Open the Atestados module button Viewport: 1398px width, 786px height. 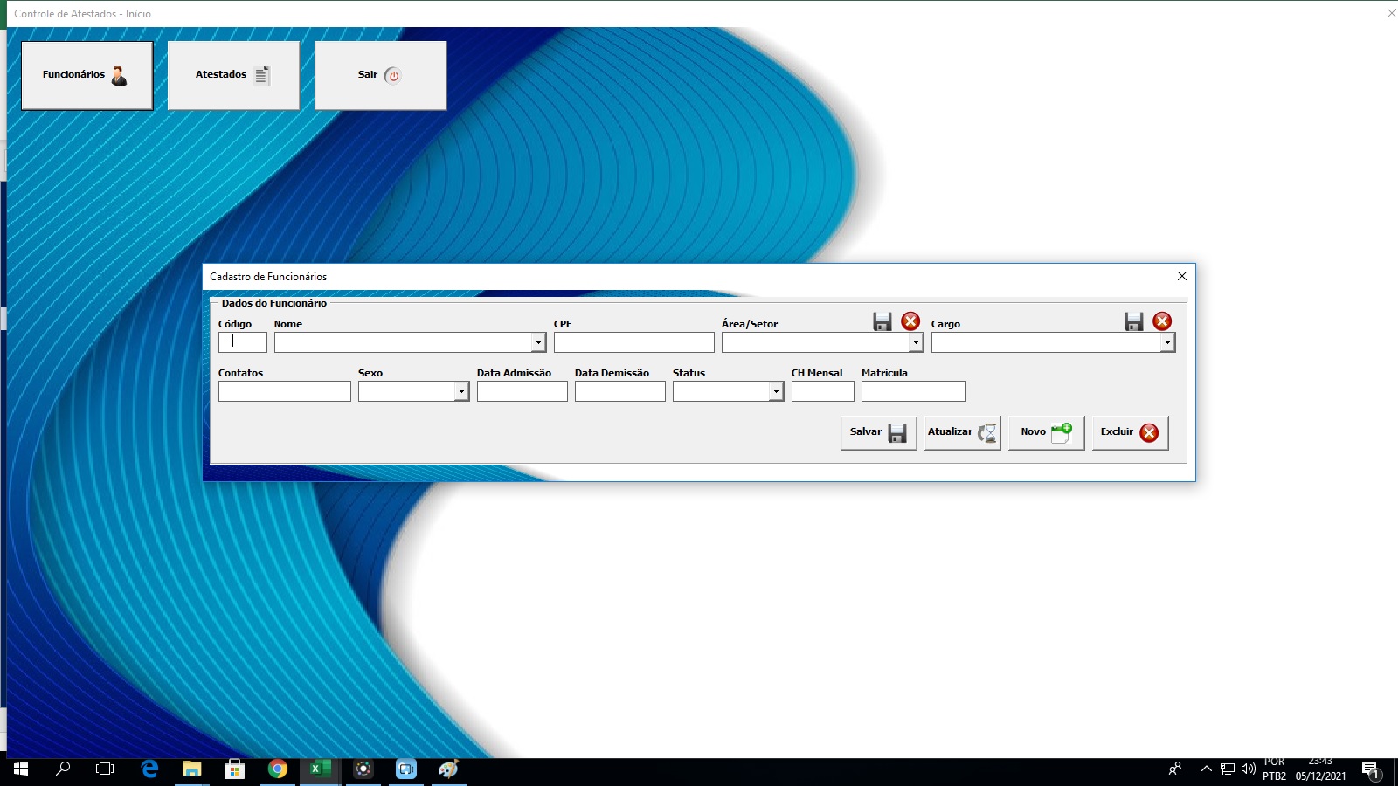pos(233,75)
